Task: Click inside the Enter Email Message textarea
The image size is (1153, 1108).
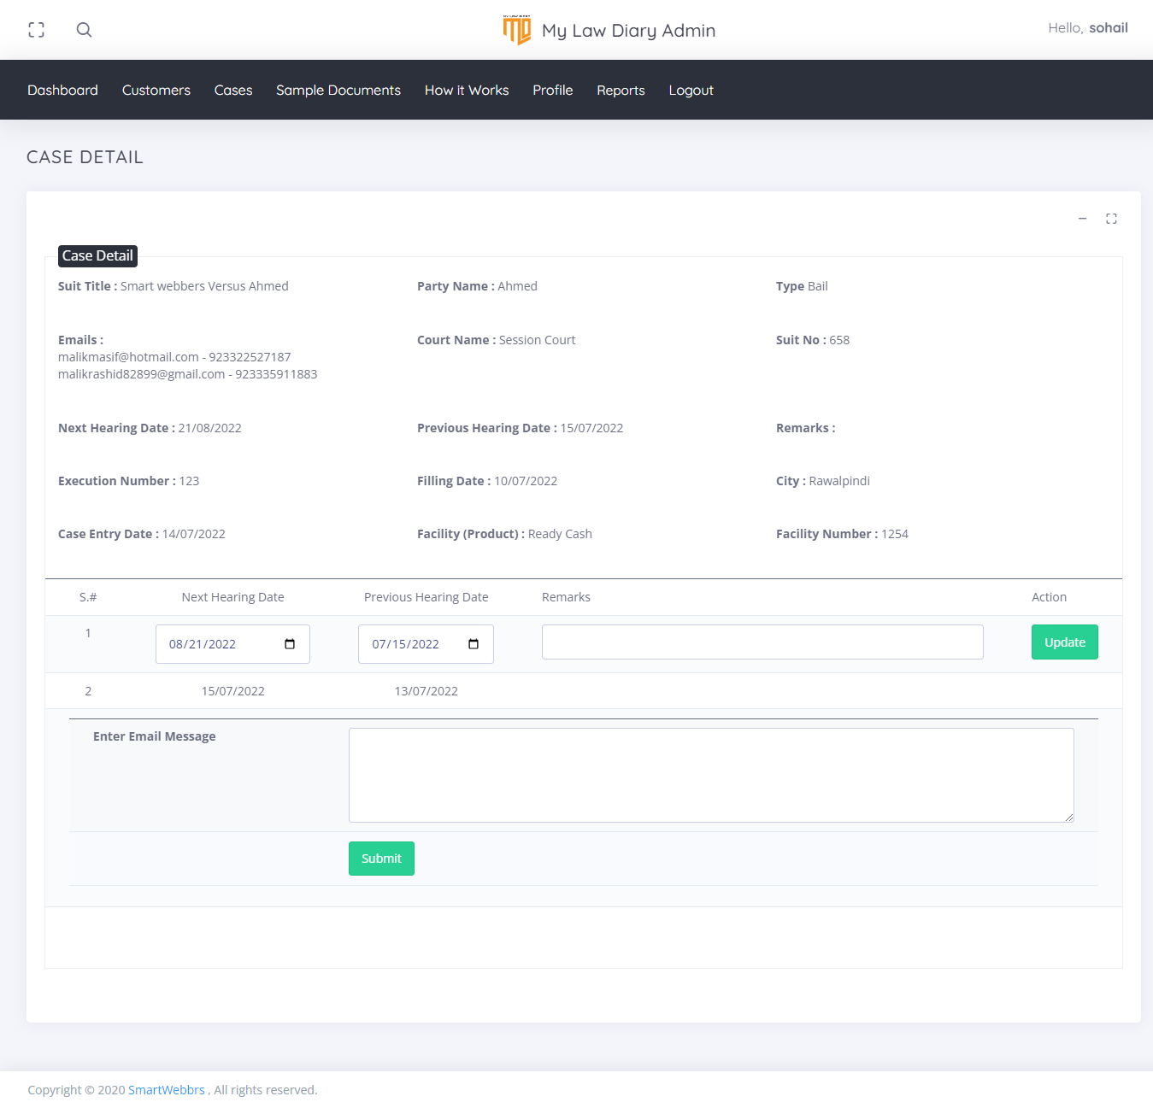Action: (x=710, y=775)
